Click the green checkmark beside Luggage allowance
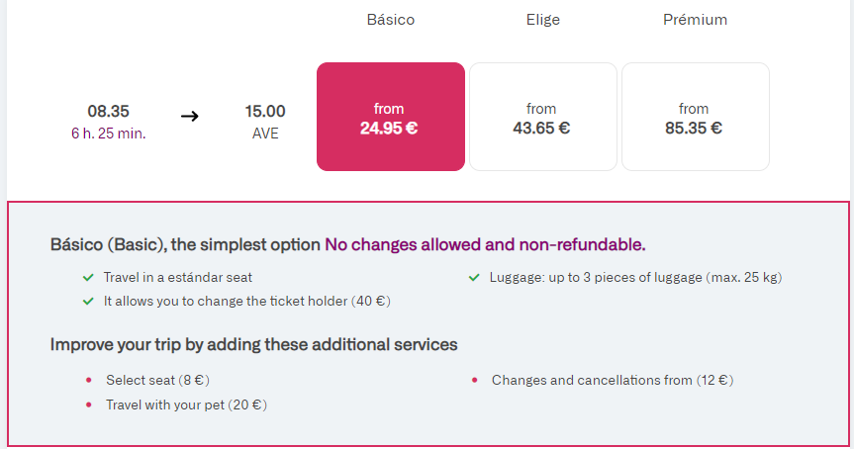The width and height of the screenshot is (854, 449). click(x=474, y=278)
